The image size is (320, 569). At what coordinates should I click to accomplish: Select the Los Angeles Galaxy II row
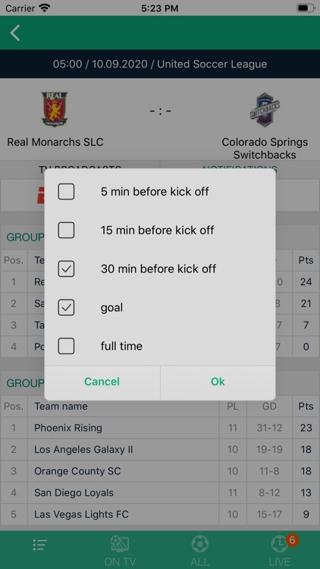[160, 450]
